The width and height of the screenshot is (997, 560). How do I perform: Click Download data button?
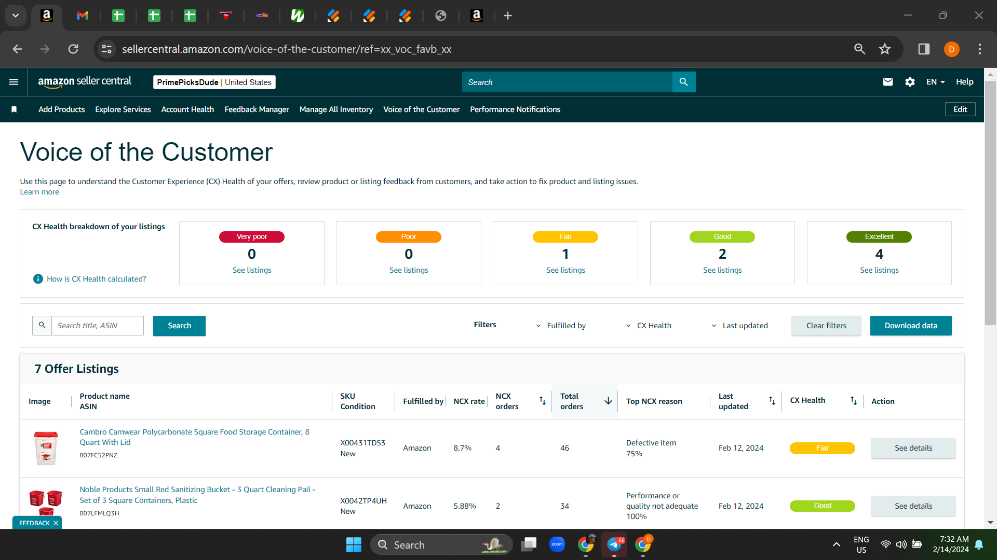911,326
